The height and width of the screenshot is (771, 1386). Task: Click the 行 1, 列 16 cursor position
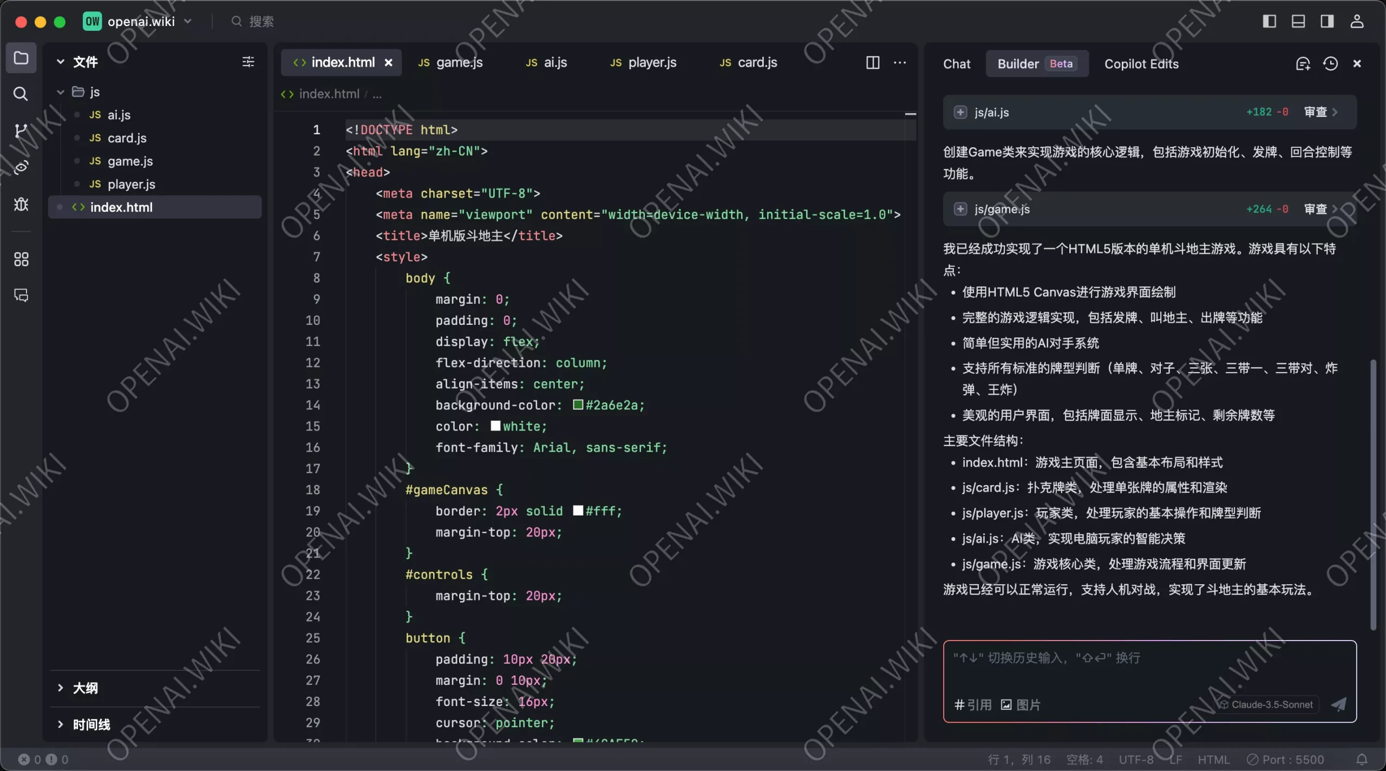click(x=1019, y=759)
